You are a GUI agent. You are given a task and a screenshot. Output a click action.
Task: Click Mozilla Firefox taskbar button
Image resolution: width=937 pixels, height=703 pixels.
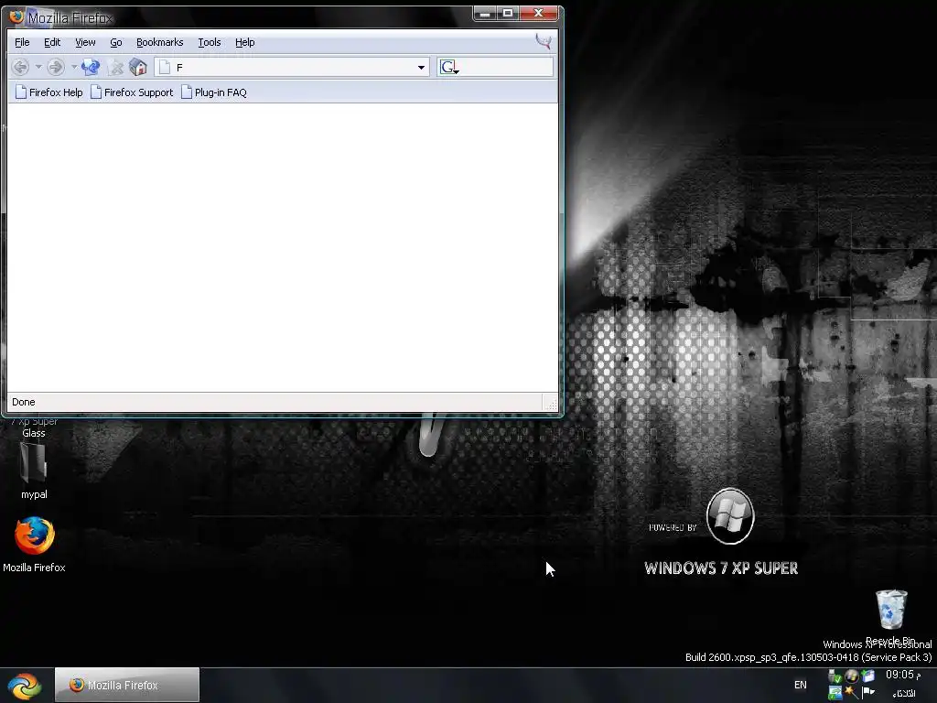[x=126, y=685]
